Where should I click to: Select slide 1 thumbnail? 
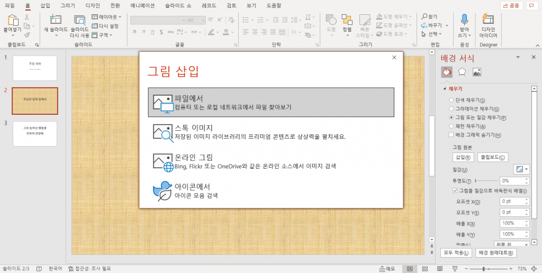point(35,68)
